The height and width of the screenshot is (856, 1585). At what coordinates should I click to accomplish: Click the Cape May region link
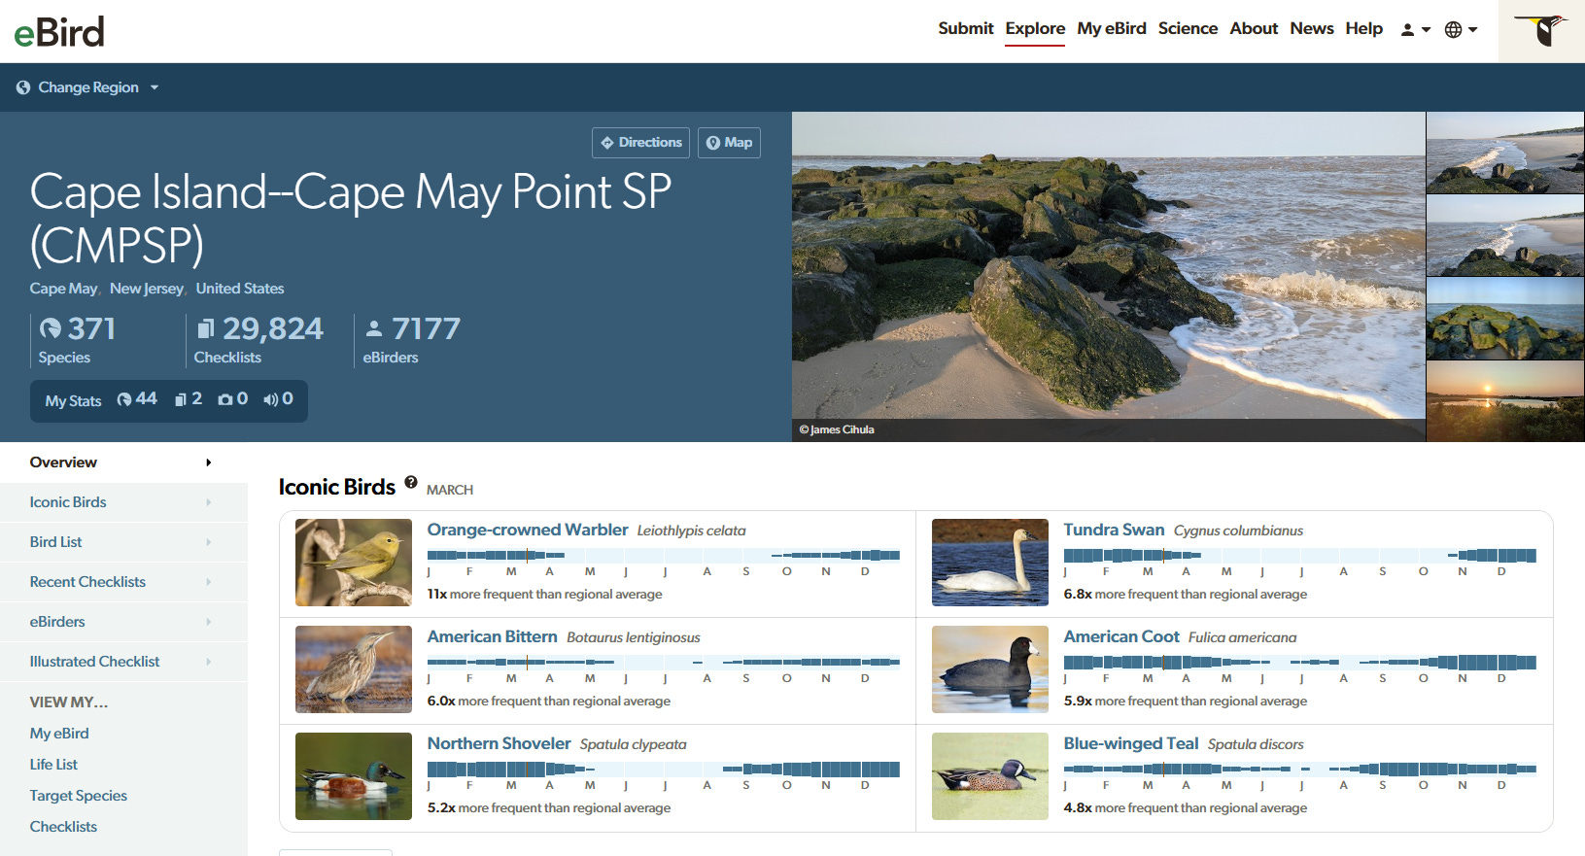click(63, 289)
